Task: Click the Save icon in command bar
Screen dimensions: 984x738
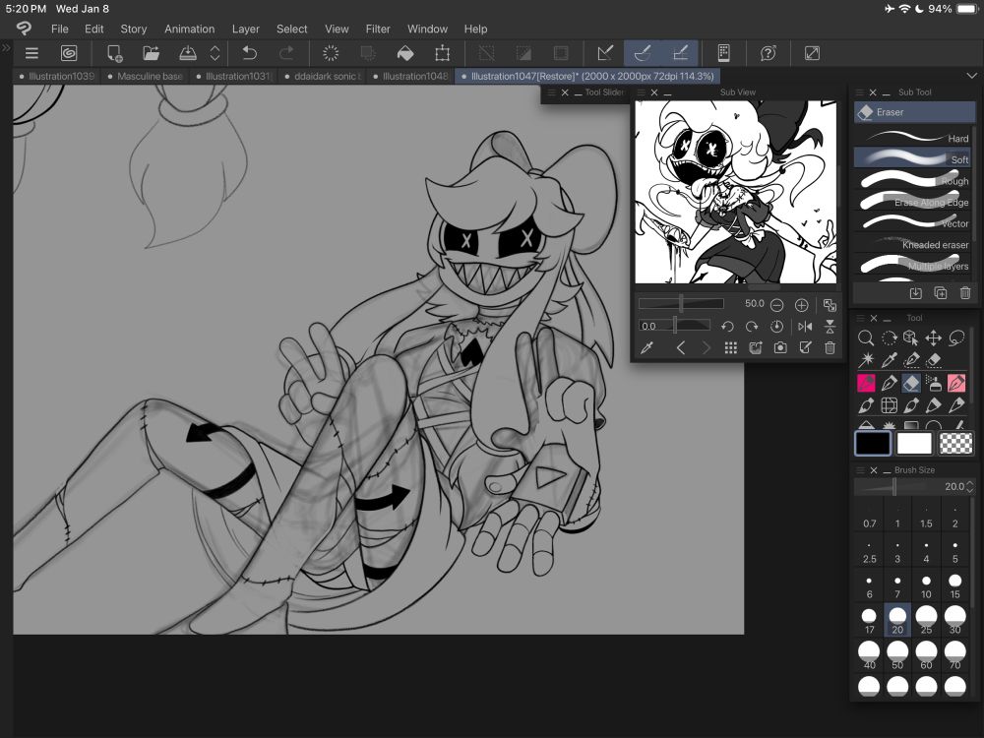Action: tap(187, 53)
